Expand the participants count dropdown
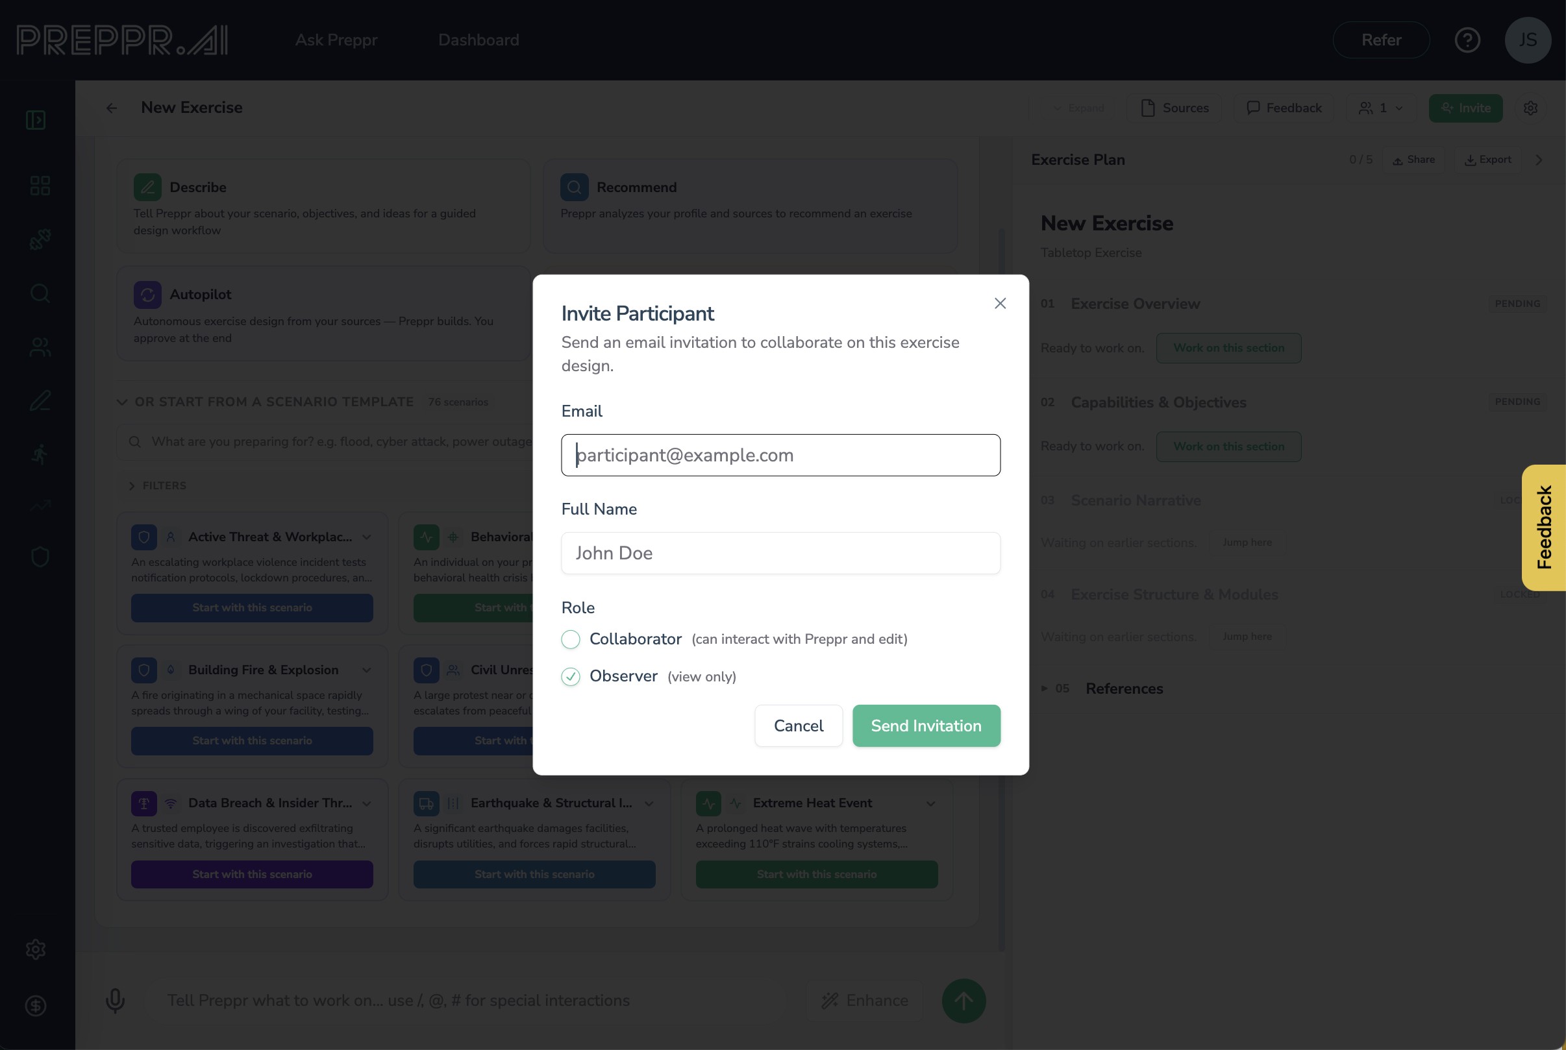1566x1050 pixels. [x=1381, y=108]
